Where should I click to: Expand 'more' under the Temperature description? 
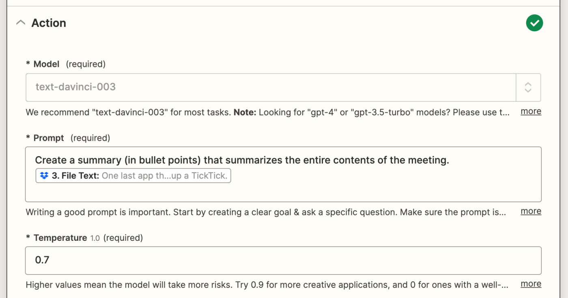531,284
